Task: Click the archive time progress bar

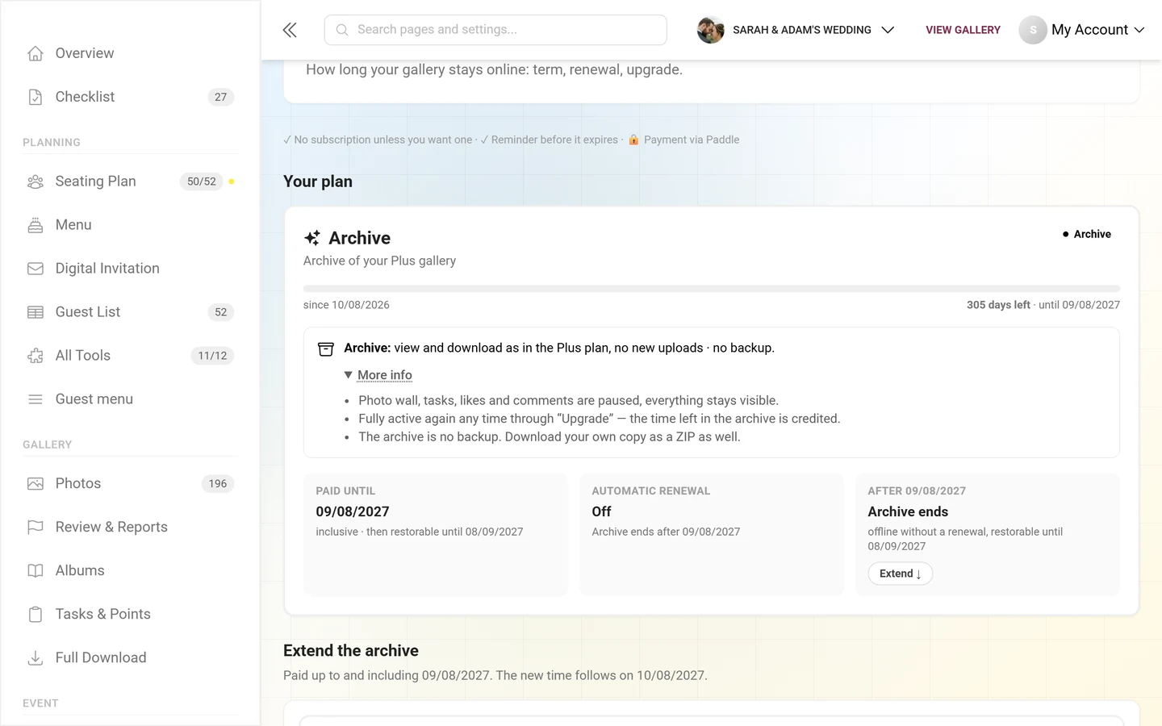Action: 712,288
